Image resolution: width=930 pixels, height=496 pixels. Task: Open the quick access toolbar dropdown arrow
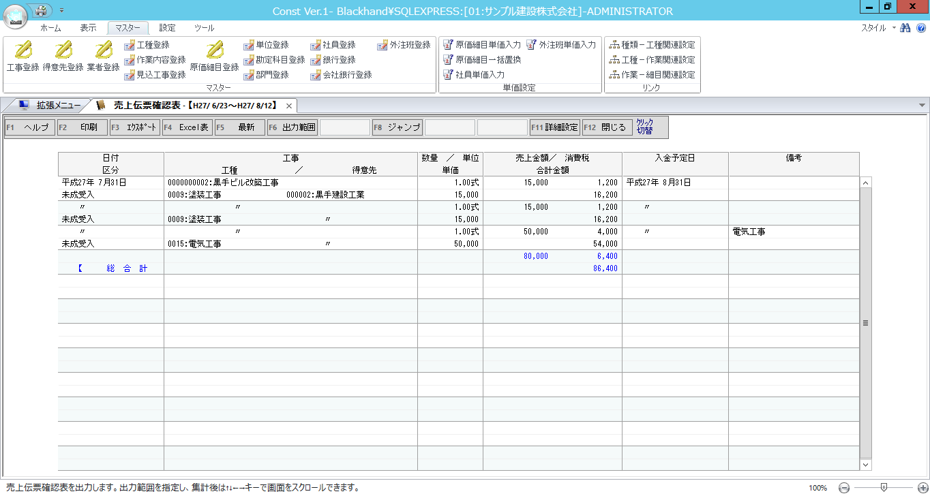point(62,10)
